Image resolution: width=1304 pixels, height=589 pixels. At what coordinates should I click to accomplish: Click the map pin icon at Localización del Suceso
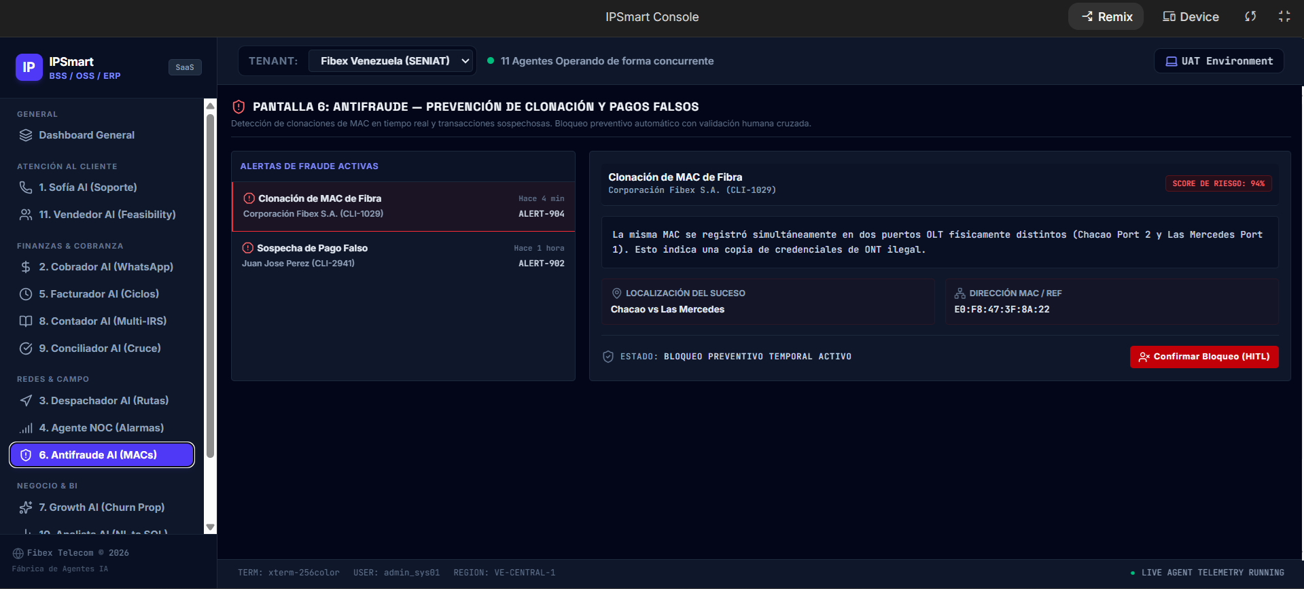pos(617,293)
